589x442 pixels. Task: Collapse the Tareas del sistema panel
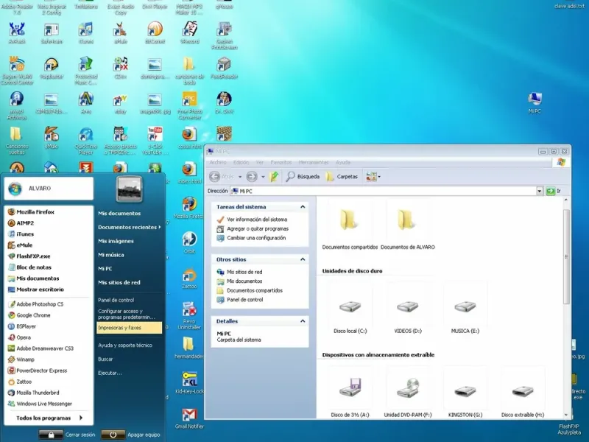tap(303, 207)
